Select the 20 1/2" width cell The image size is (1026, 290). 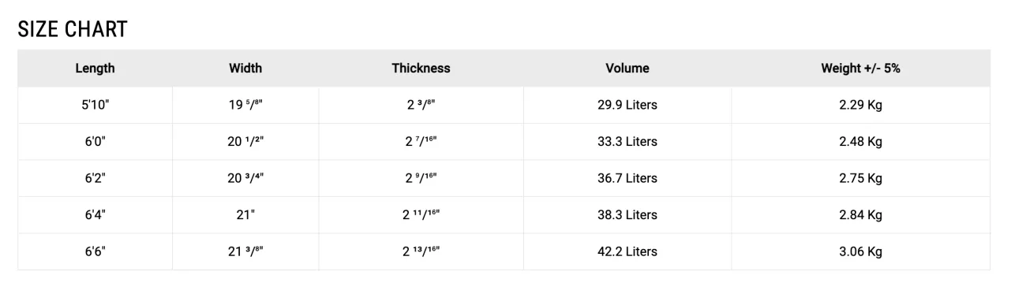coord(245,142)
